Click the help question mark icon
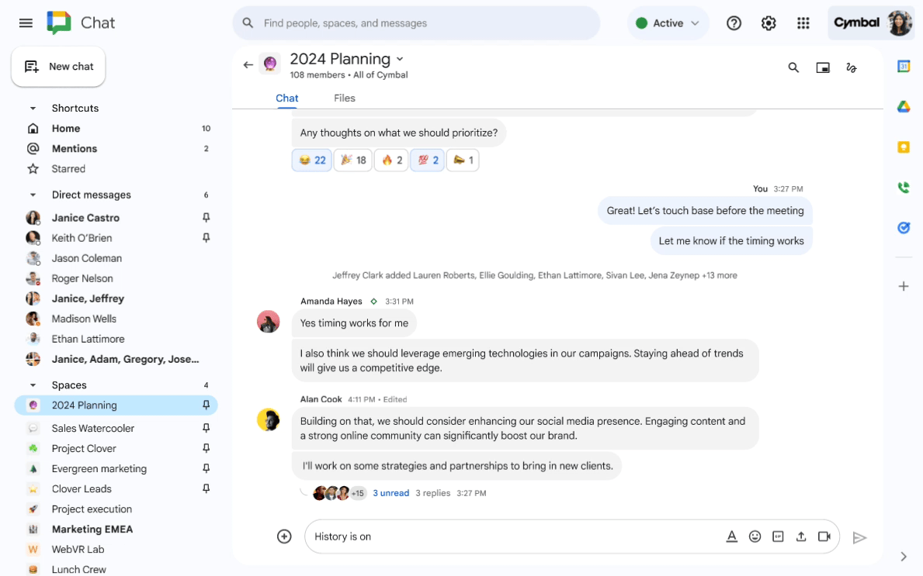Viewport: 923px width, 576px height. click(734, 23)
